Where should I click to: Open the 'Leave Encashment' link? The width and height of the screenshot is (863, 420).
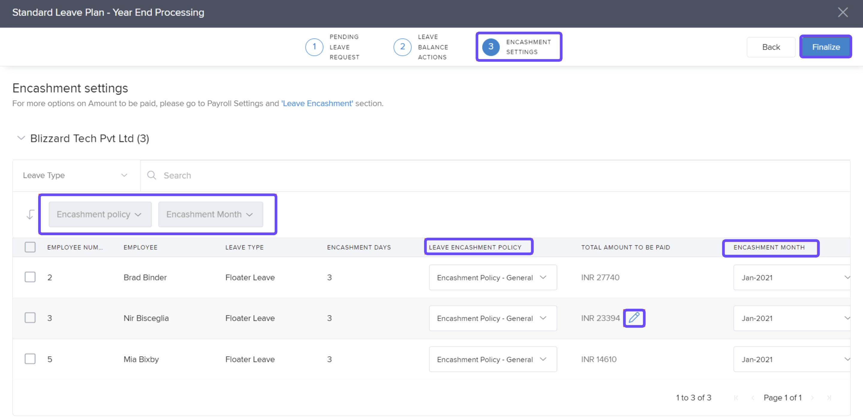[x=317, y=103]
